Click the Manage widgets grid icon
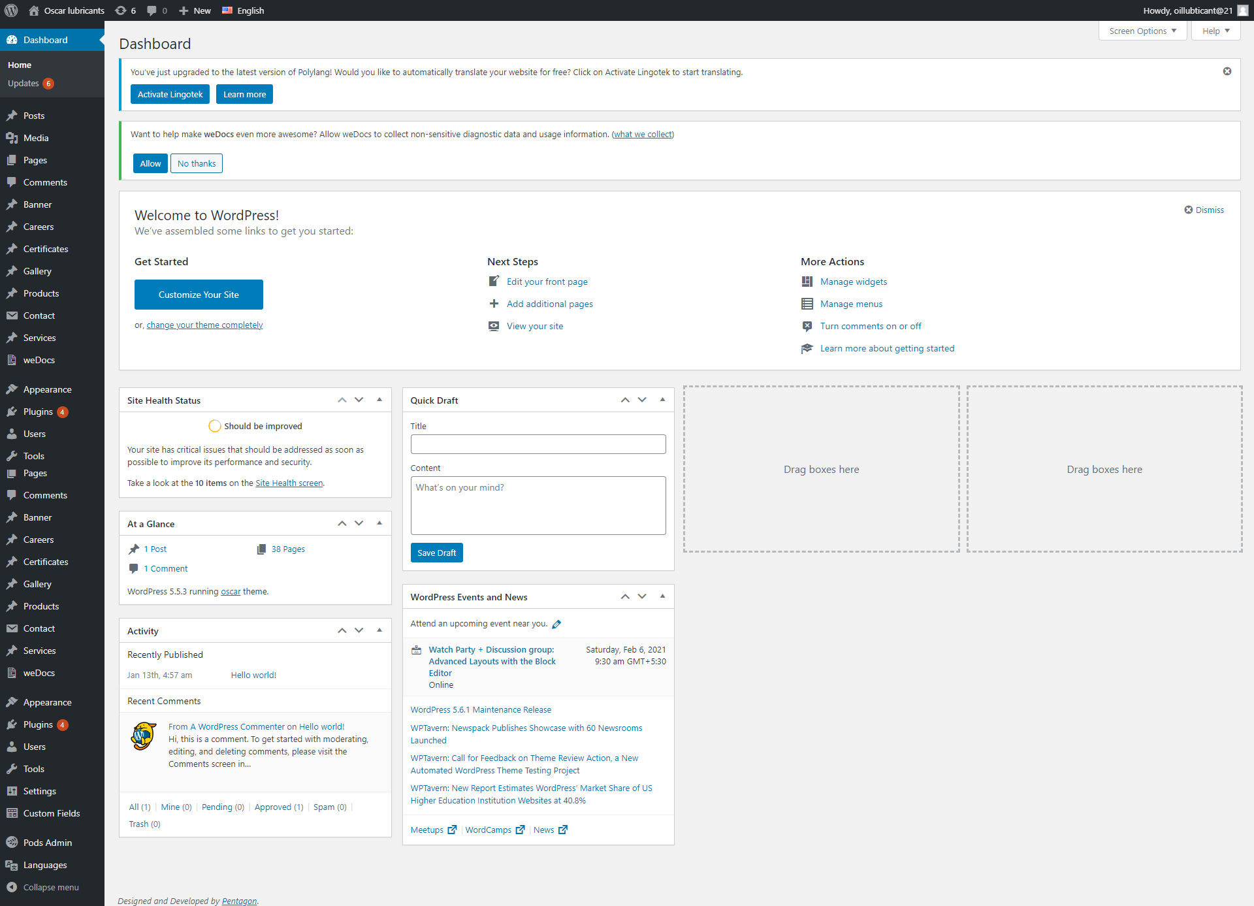This screenshot has height=906, width=1254. pos(807,282)
